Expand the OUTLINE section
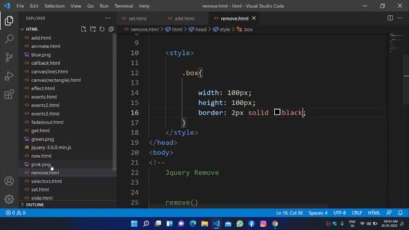409x230 pixels. [x=33, y=204]
